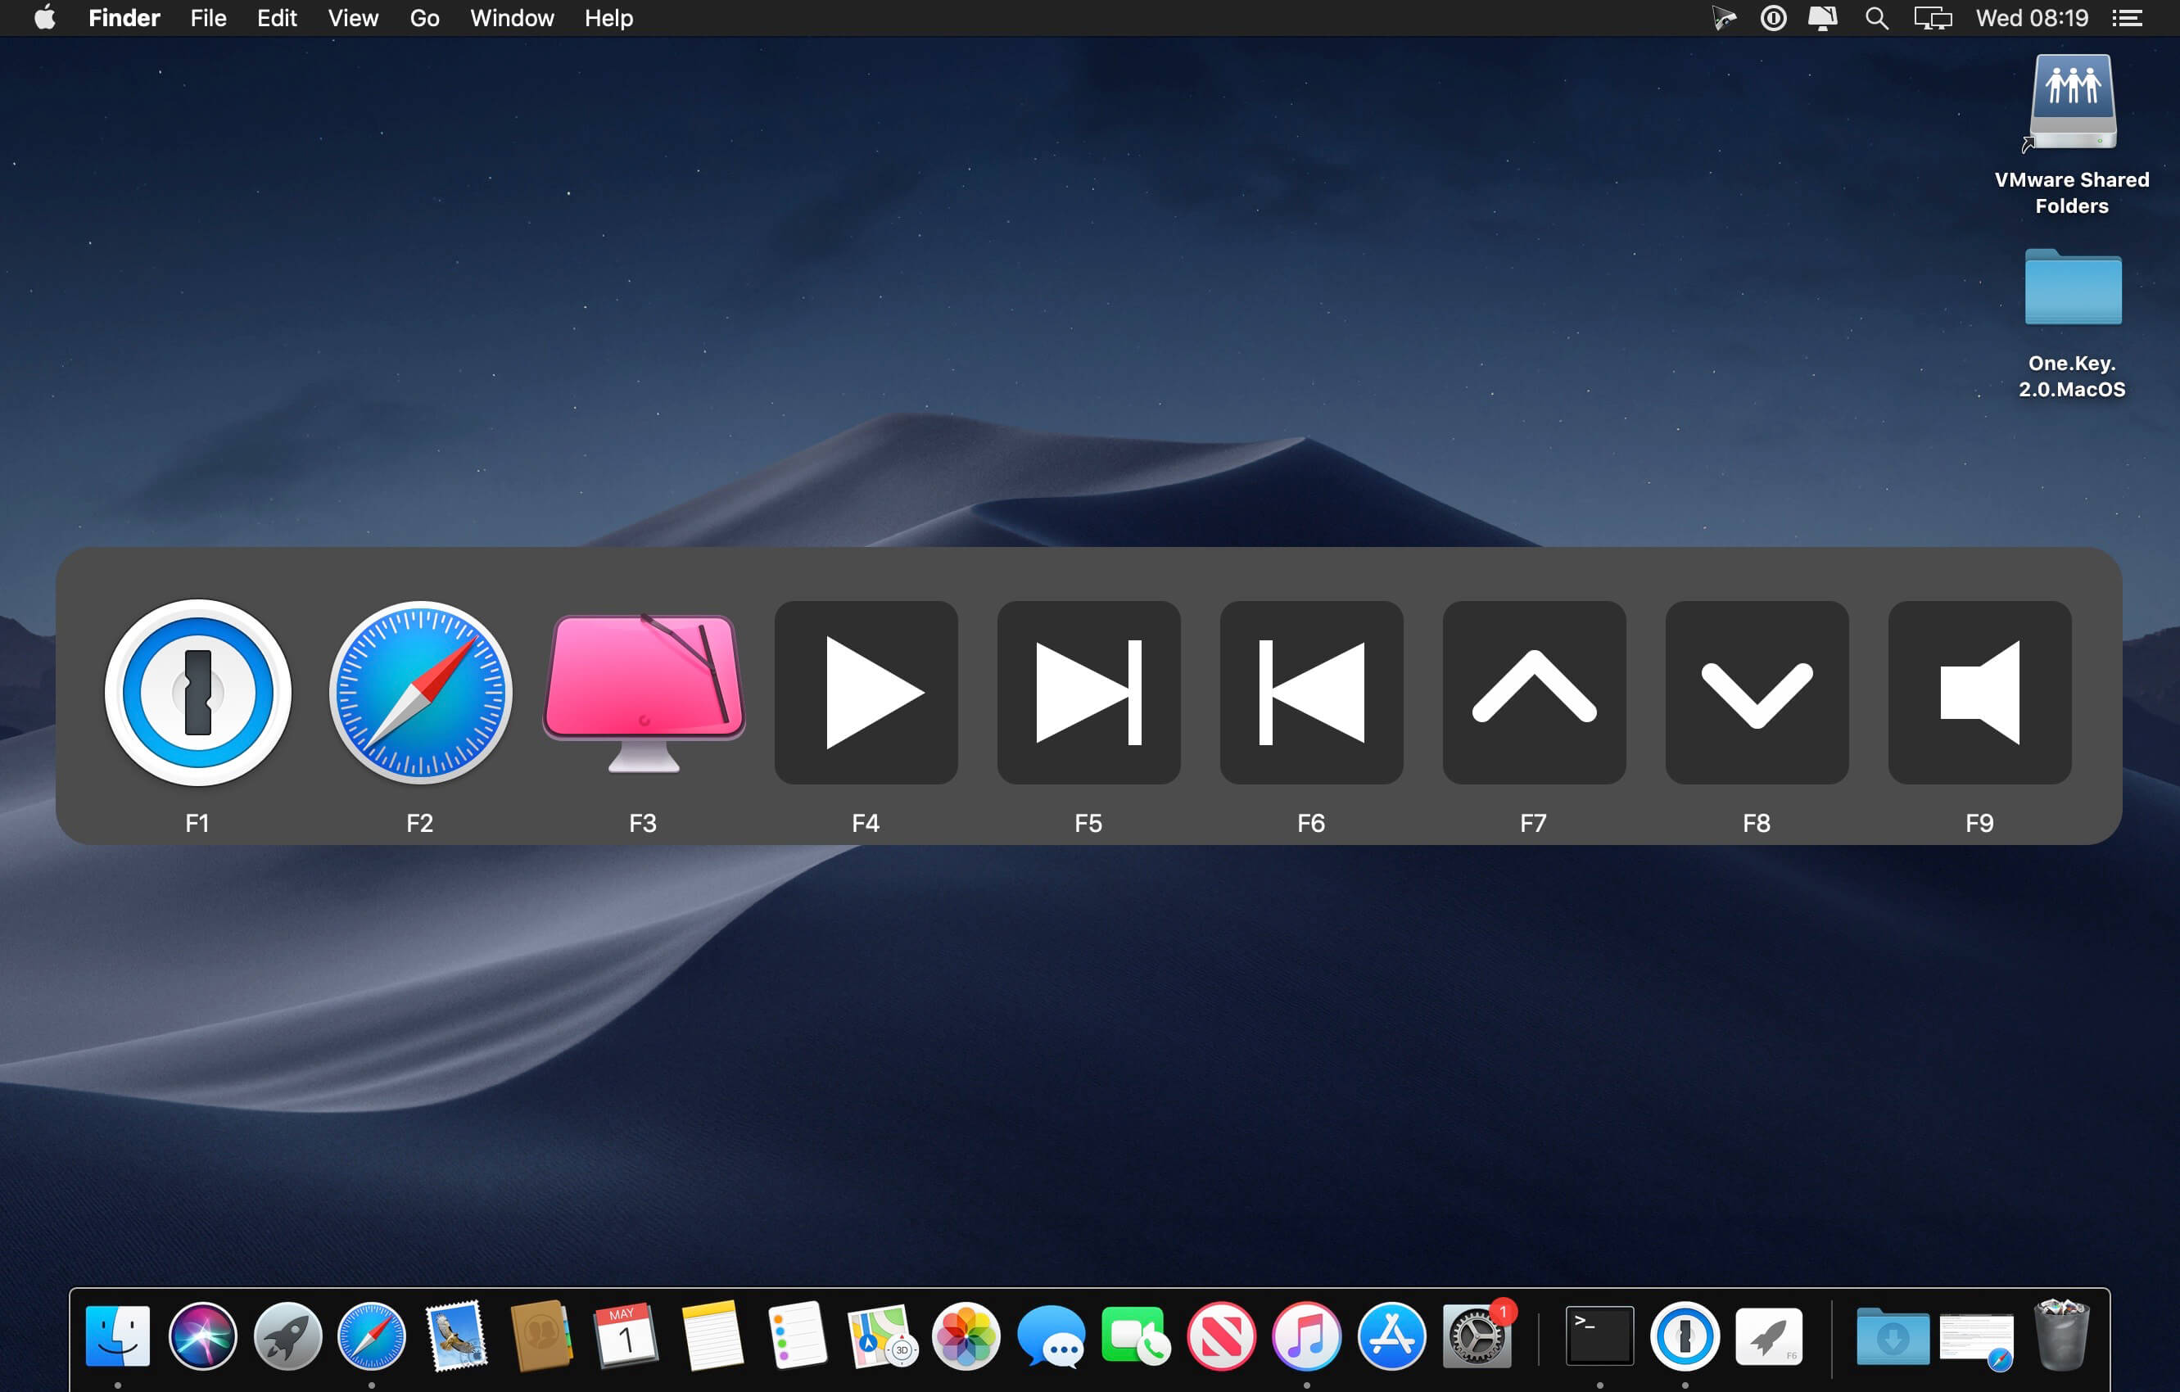This screenshot has height=1392, width=2180.
Task: Open Calendar from the Dock
Action: (626, 1335)
